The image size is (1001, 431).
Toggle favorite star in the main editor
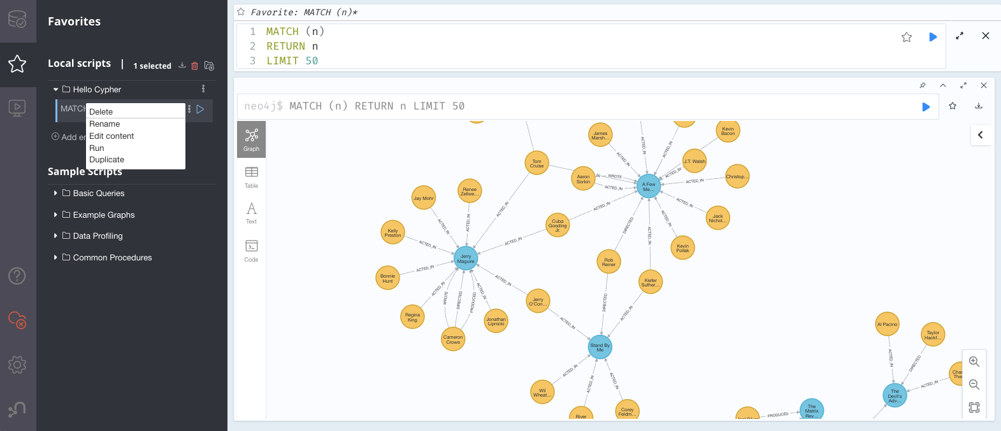(x=907, y=38)
